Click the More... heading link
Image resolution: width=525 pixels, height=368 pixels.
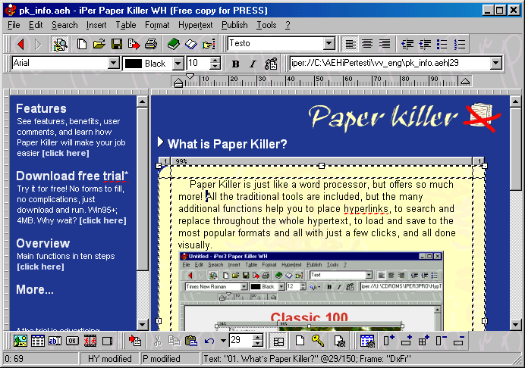[x=35, y=289]
